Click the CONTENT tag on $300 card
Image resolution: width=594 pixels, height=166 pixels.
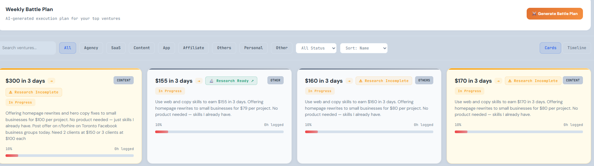click(124, 80)
